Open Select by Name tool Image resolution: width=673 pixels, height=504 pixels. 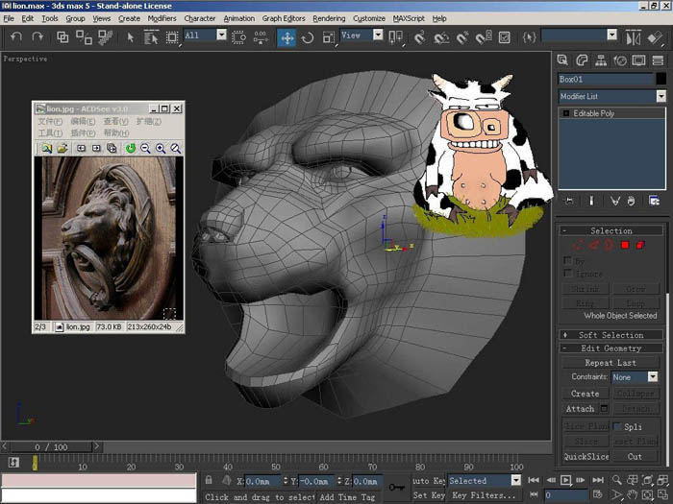point(151,37)
